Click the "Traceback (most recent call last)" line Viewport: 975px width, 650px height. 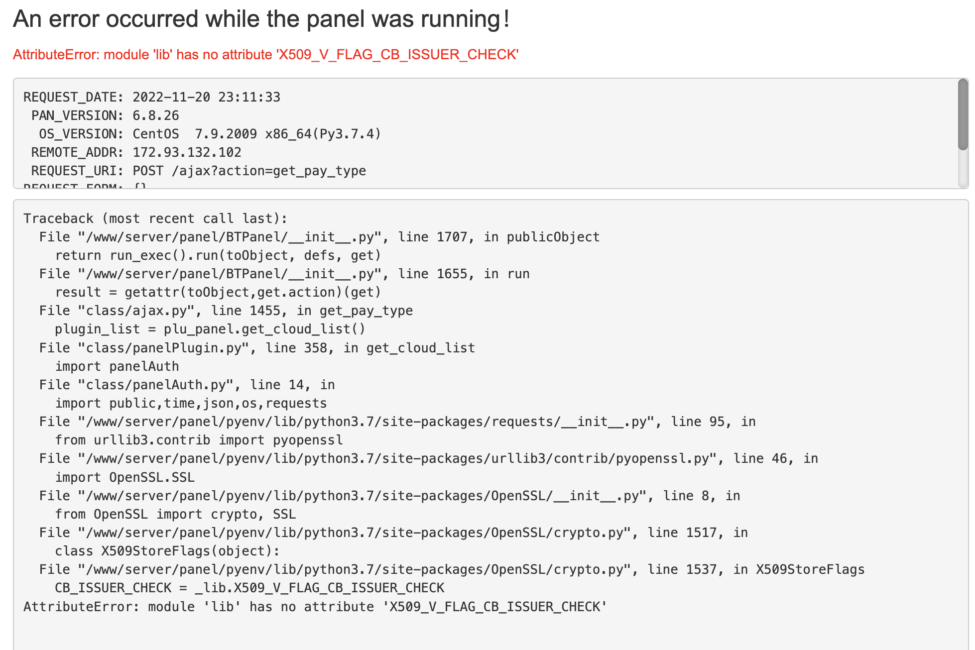coord(155,218)
